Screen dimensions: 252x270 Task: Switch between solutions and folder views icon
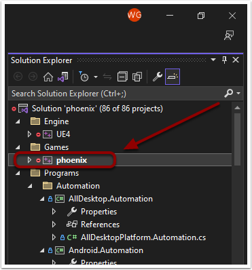coord(62,77)
